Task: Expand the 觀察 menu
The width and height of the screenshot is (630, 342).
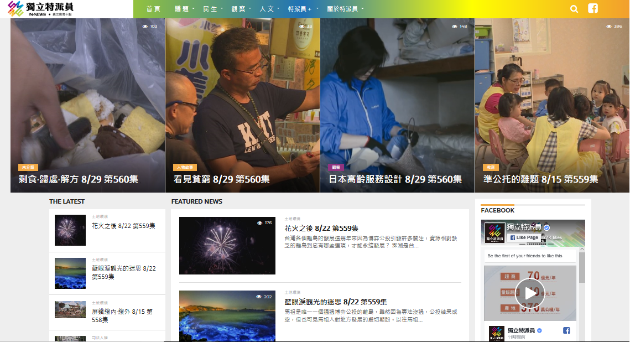Action: pyautogui.click(x=241, y=9)
